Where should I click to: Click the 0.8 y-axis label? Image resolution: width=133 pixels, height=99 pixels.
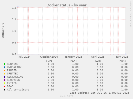click(14, 54)
